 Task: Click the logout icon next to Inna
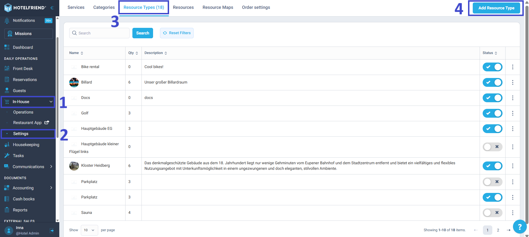click(52, 230)
